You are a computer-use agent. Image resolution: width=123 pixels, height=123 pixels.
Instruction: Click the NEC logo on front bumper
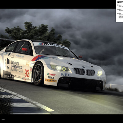click(x=66, y=75)
